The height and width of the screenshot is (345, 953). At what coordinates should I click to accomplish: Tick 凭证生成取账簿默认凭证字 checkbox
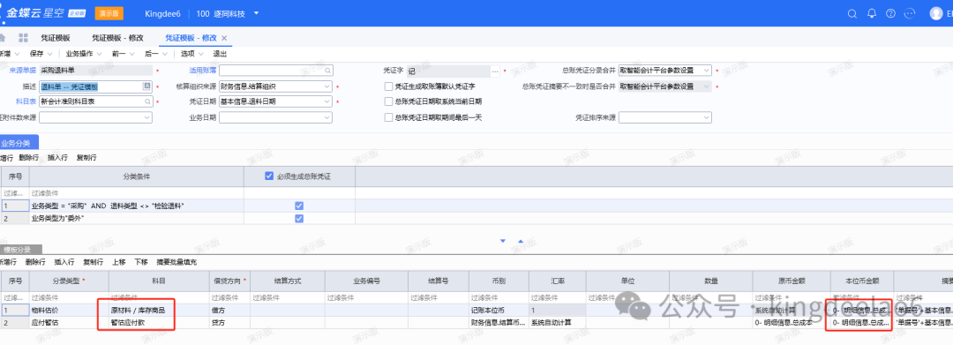(x=389, y=86)
